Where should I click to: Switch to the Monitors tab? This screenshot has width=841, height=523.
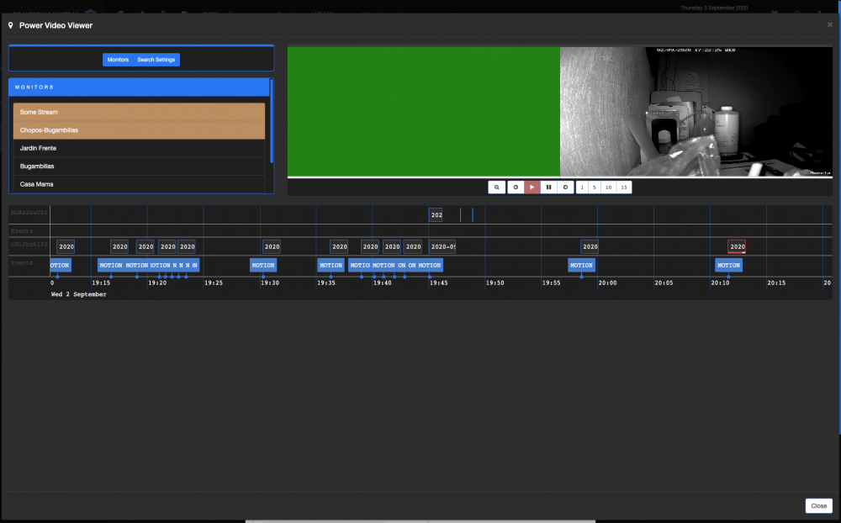(x=118, y=60)
